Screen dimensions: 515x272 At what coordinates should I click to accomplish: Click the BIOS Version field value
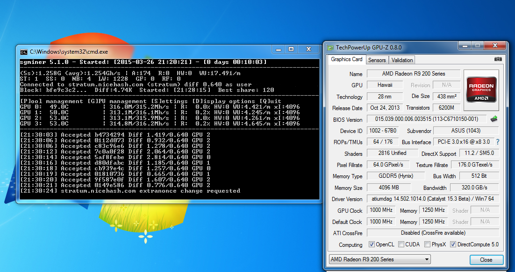pos(427,119)
